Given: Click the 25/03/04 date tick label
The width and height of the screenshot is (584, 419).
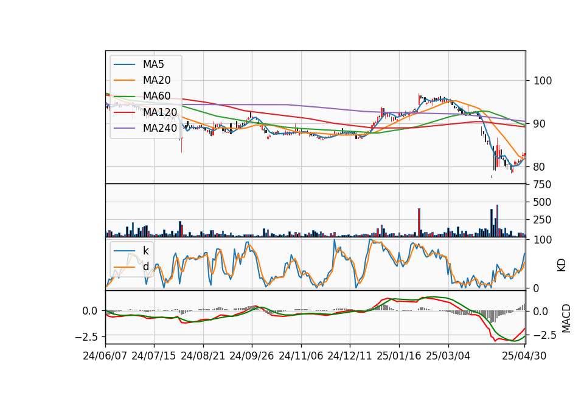Looking at the screenshot, I should tap(448, 356).
